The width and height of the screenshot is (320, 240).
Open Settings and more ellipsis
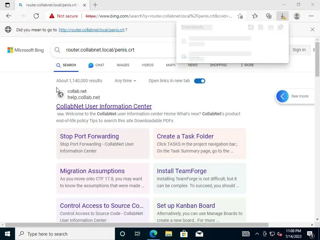point(311,16)
